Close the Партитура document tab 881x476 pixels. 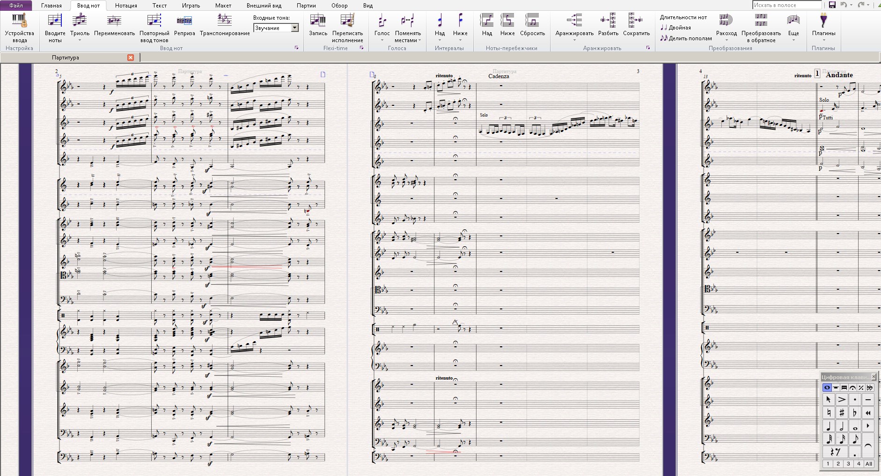click(131, 58)
